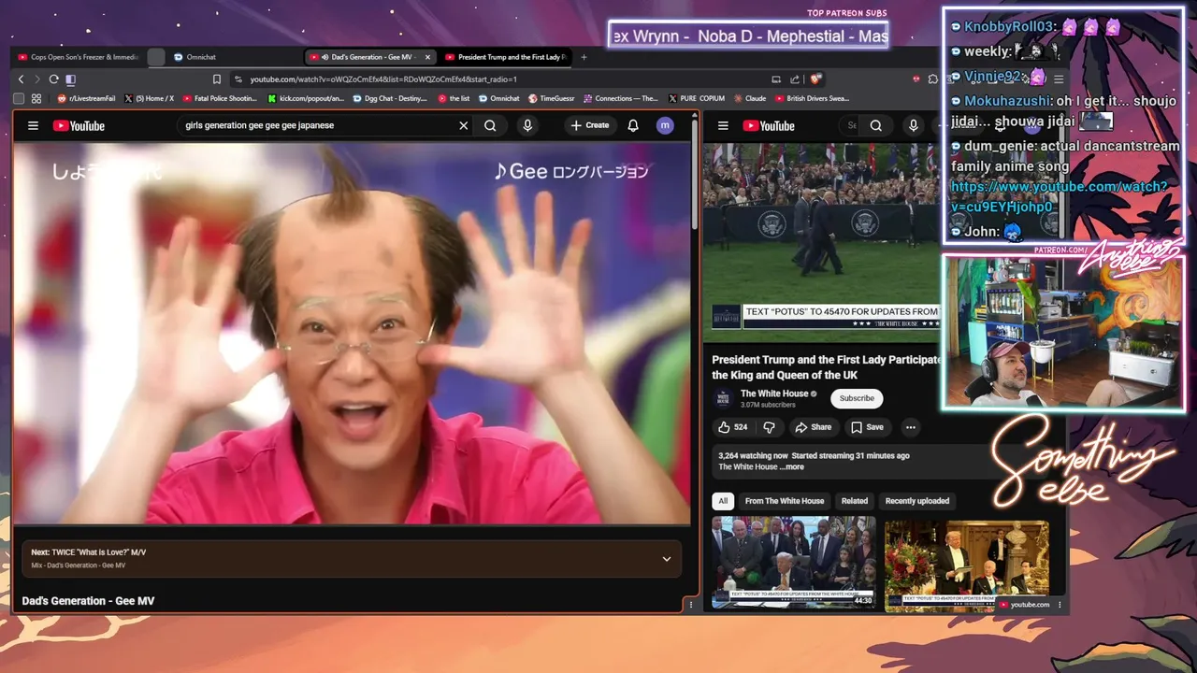Screen dimensions: 1197x673
Task: Click the Create button in YouTube header
Action: click(590, 125)
